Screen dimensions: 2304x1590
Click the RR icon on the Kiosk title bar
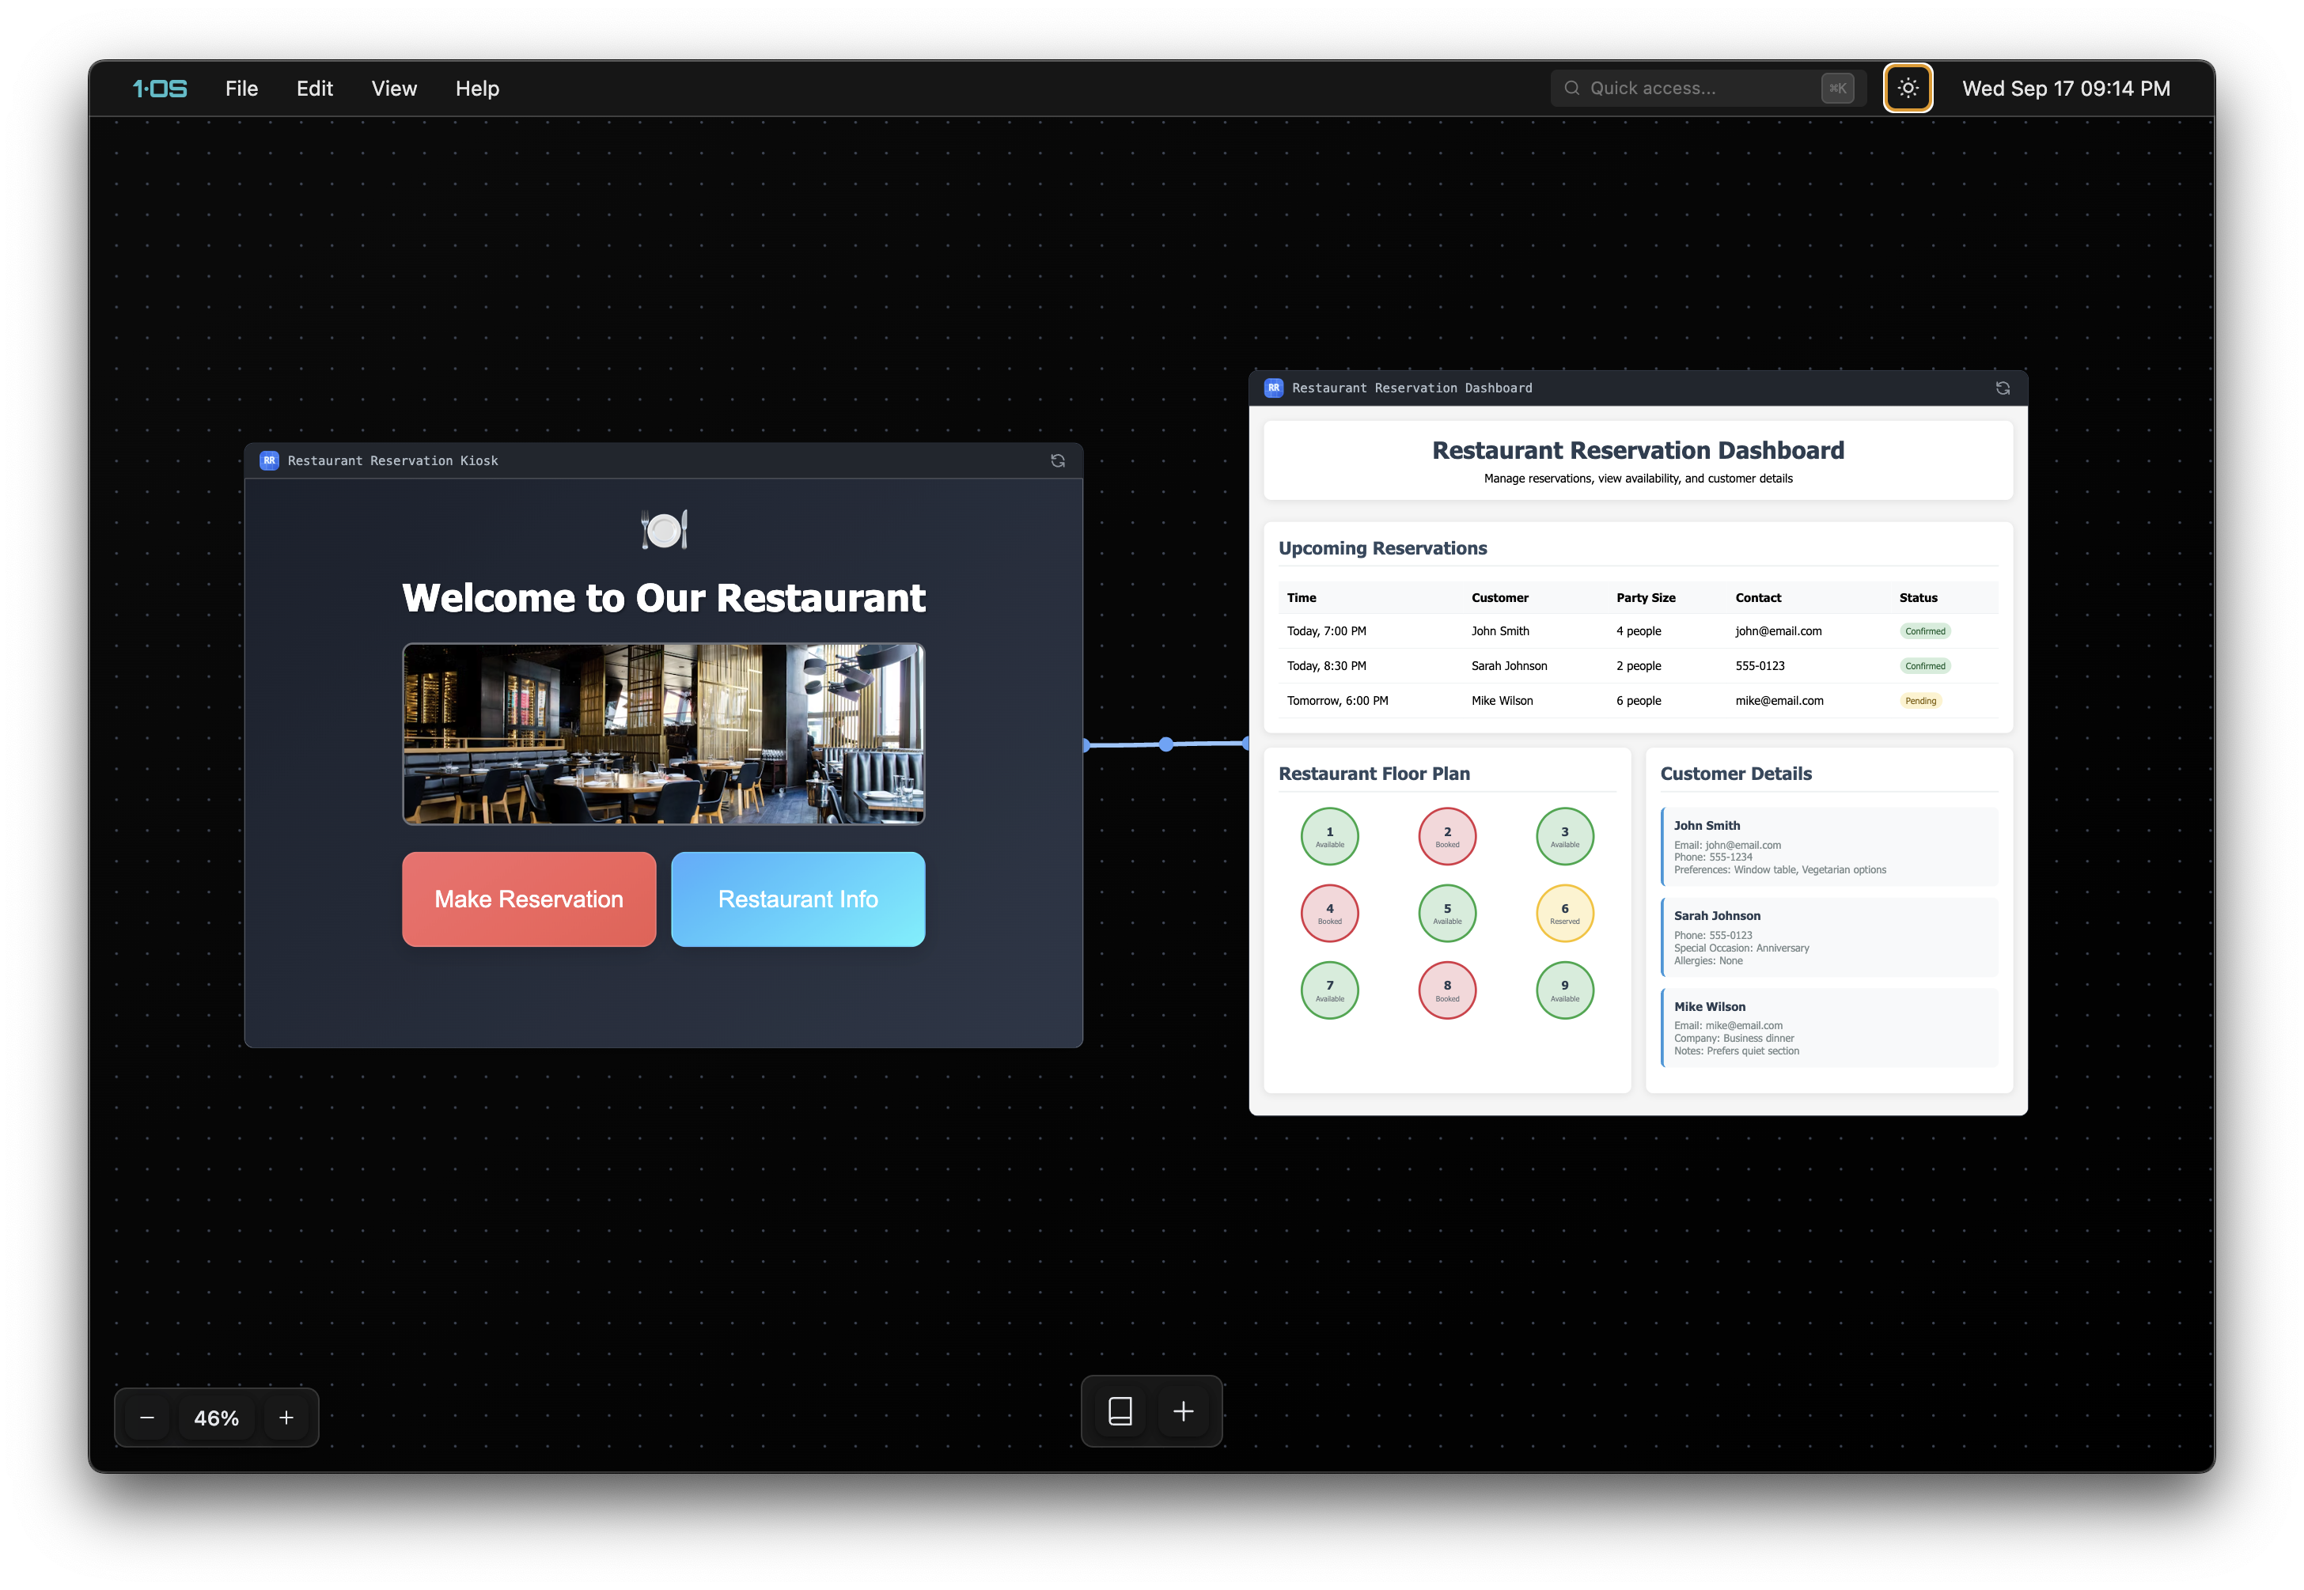pyautogui.click(x=269, y=460)
